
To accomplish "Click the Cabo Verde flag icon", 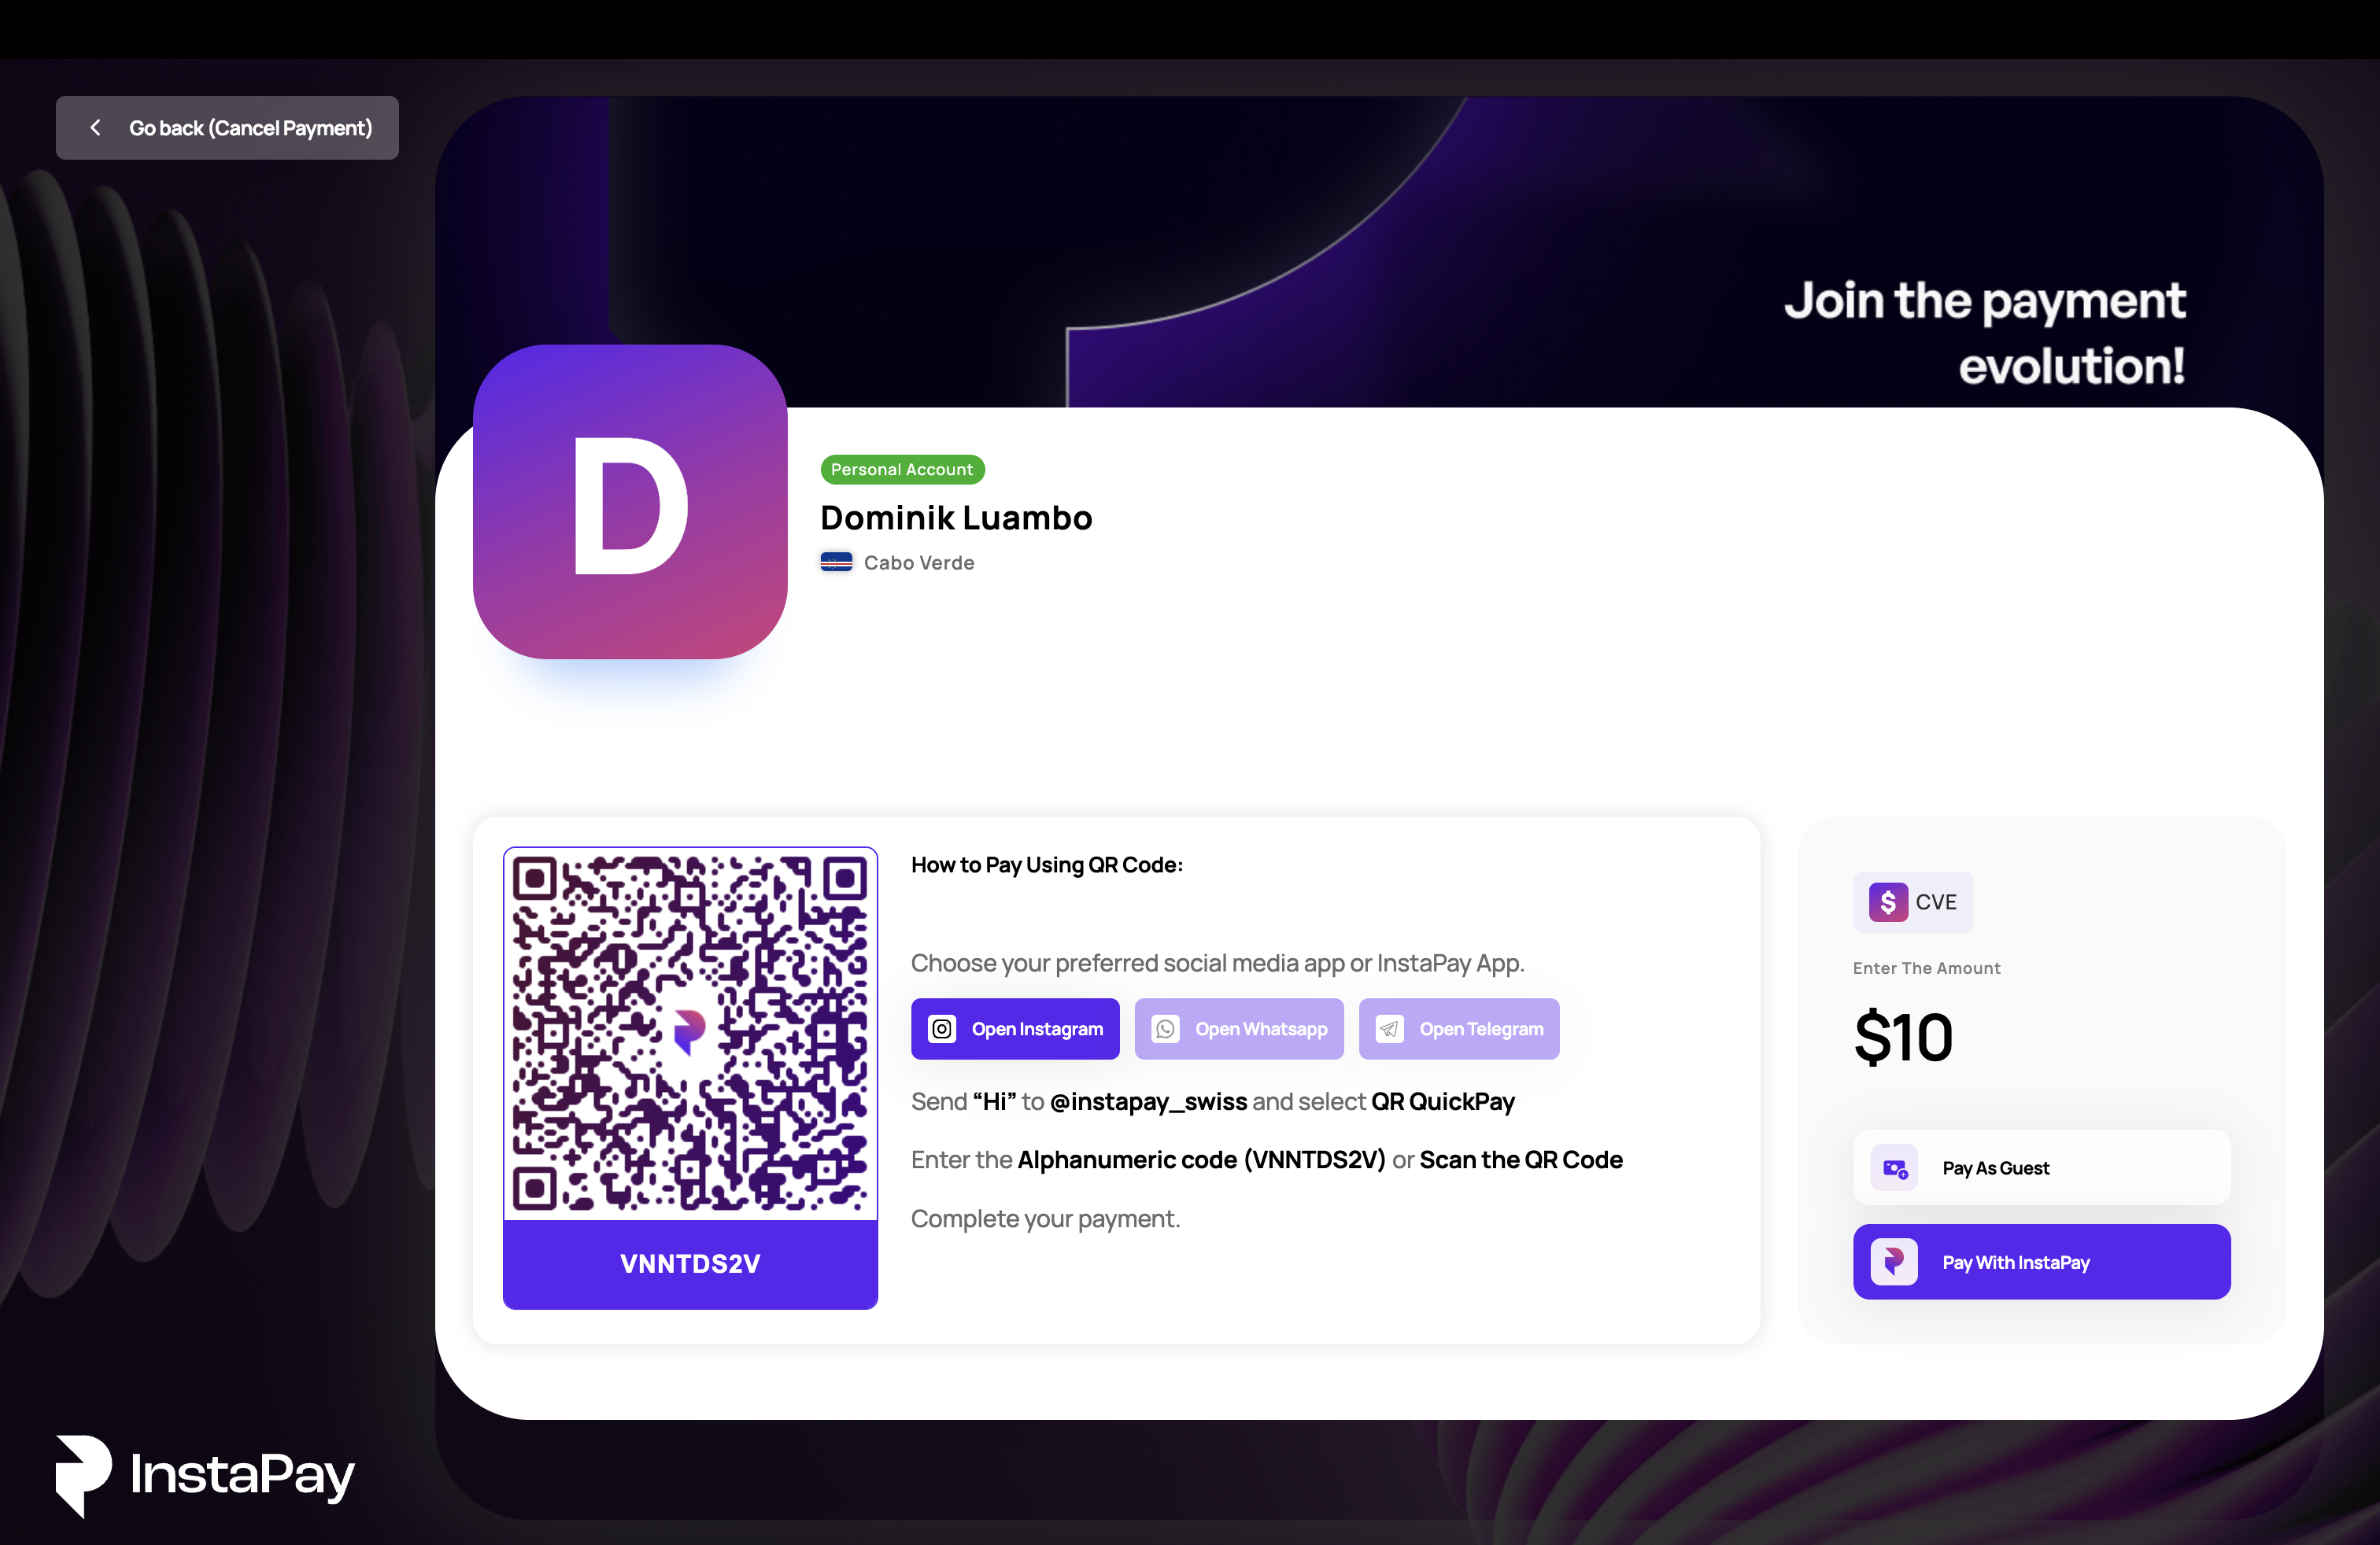I will 836,562.
